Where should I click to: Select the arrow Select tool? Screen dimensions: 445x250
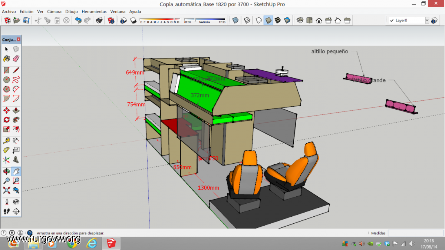tap(7, 49)
